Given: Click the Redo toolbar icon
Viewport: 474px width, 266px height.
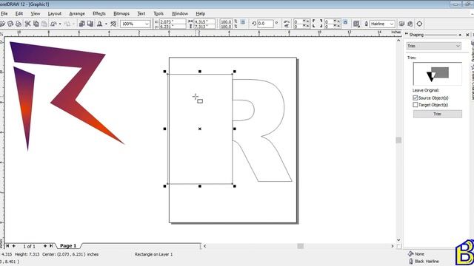Looking at the screenshot, I should coord(67,24).
